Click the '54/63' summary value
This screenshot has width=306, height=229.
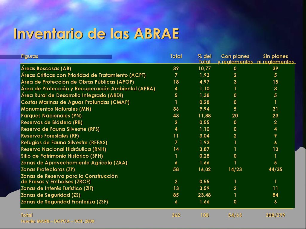point(235,215)
